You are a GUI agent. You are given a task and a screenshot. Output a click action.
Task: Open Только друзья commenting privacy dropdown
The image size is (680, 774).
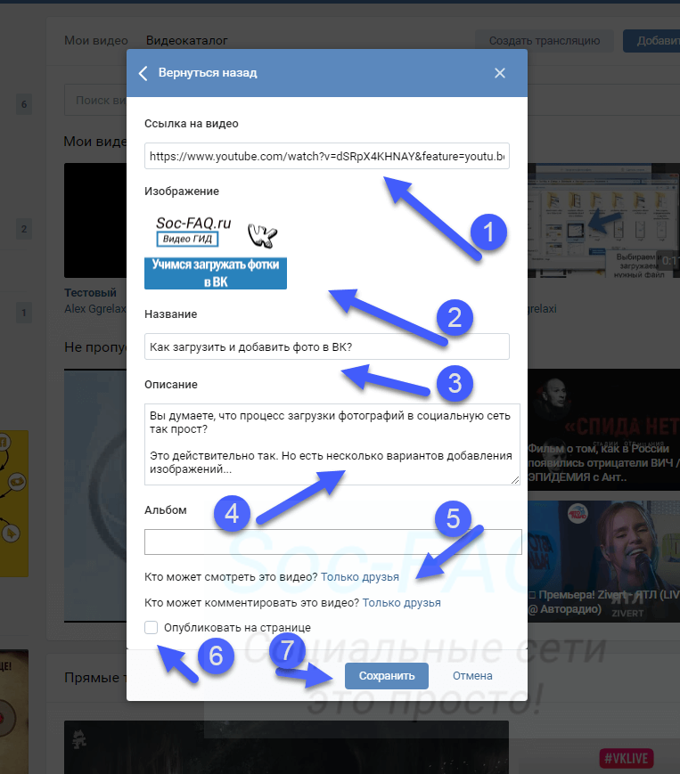[x=401, y=603]
